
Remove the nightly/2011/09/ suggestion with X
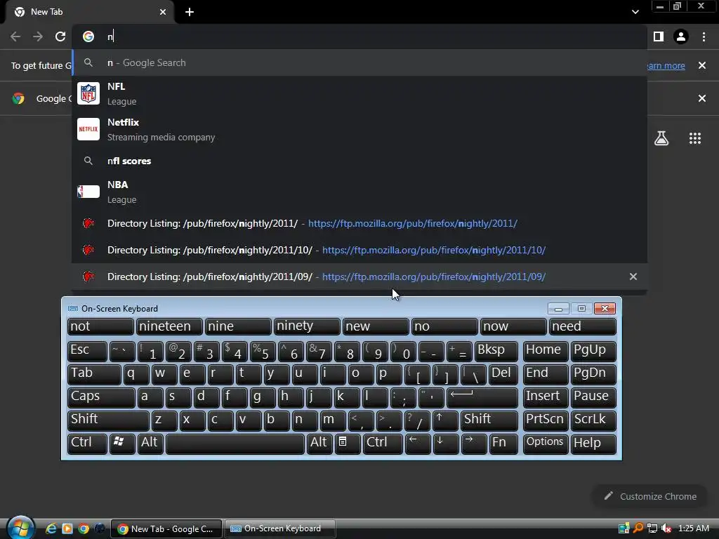pyautogui.click(x=633, y=277)
